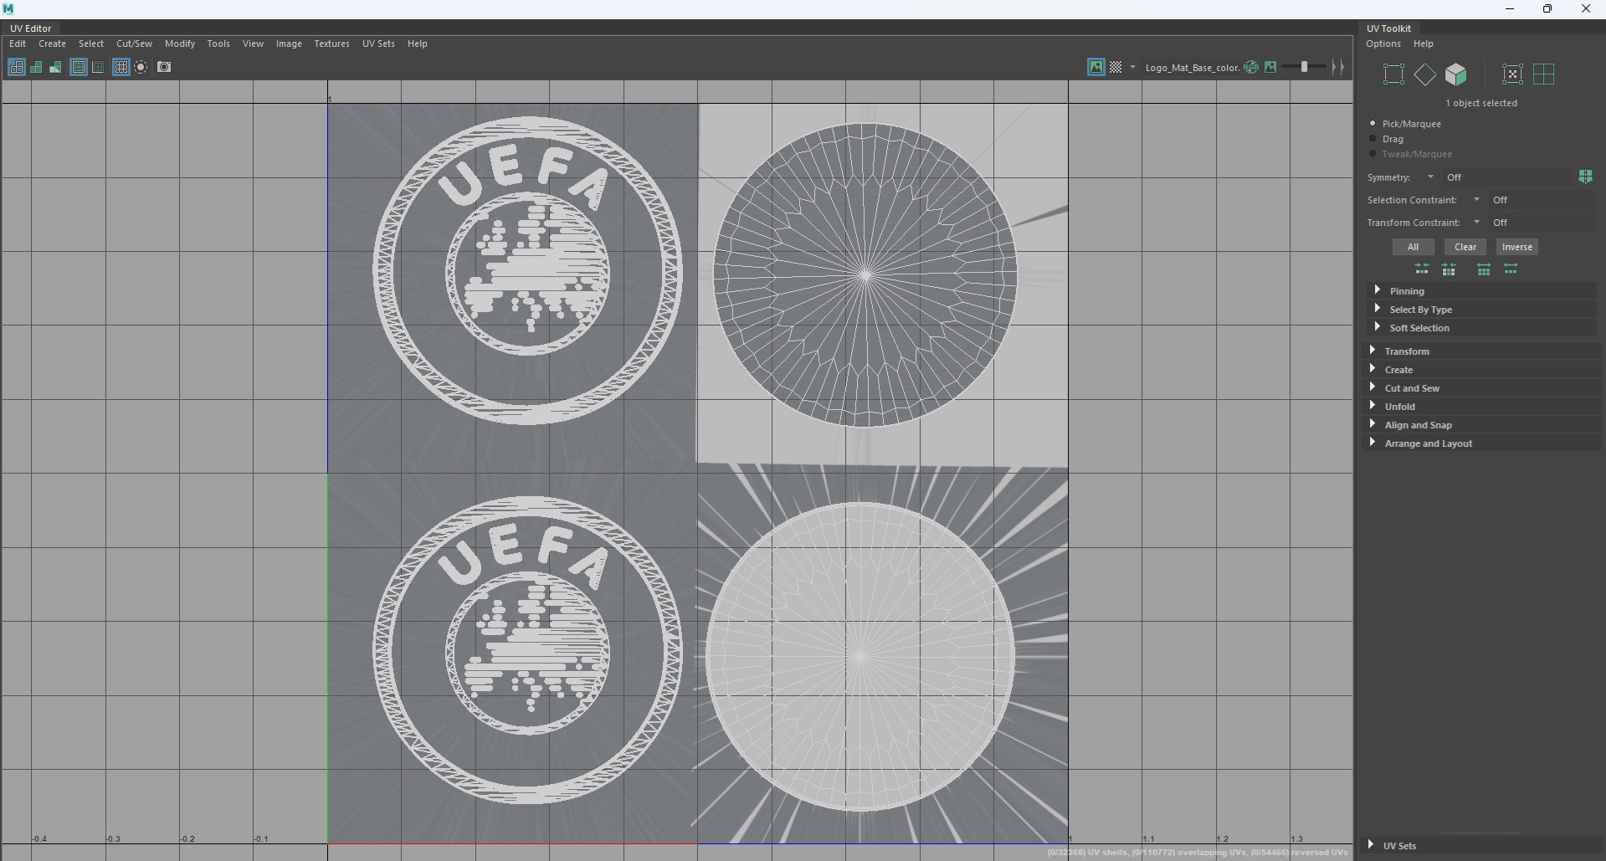The height and width of the screenshot is (861, 1606).
Task: Toggle internal borders display icon
Action: (98, 67)
